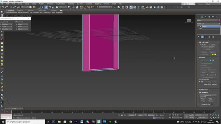221x124 pixels.
Task: Toggle the Spinner Snap icon
Action: (93, 7)
